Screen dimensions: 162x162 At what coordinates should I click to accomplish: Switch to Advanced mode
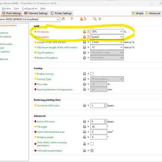153,13
